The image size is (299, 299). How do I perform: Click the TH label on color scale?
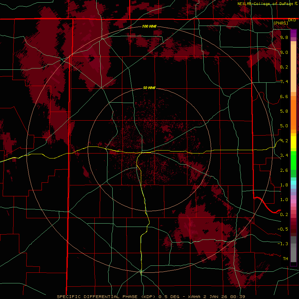click(285, 259)
